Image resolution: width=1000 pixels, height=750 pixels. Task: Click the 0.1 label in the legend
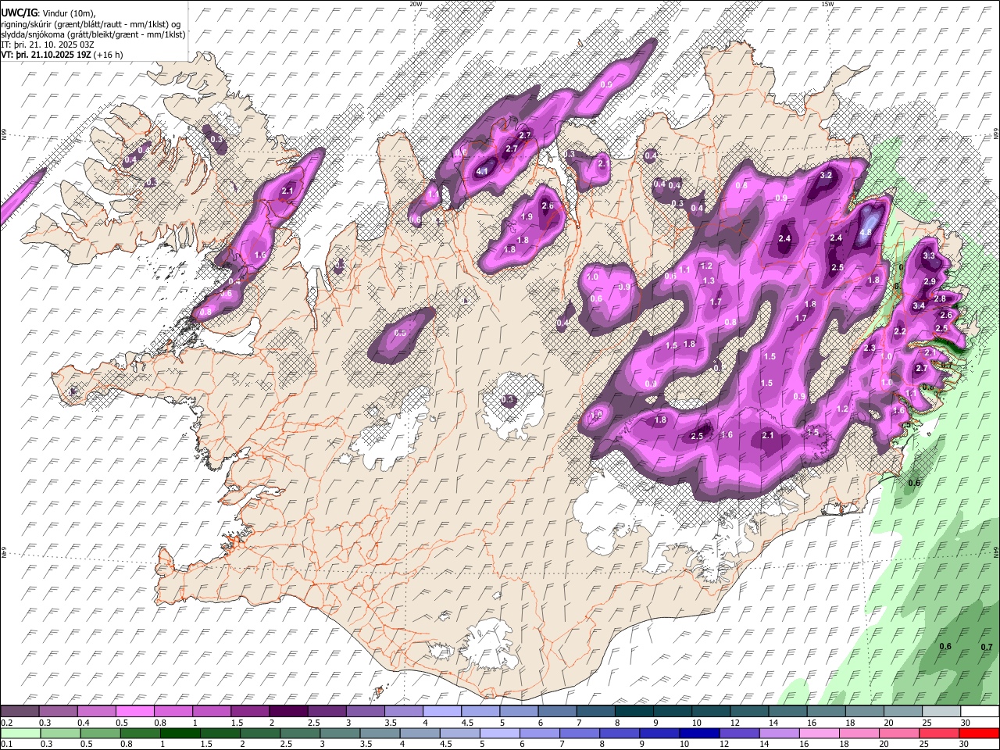click(7, 743)
